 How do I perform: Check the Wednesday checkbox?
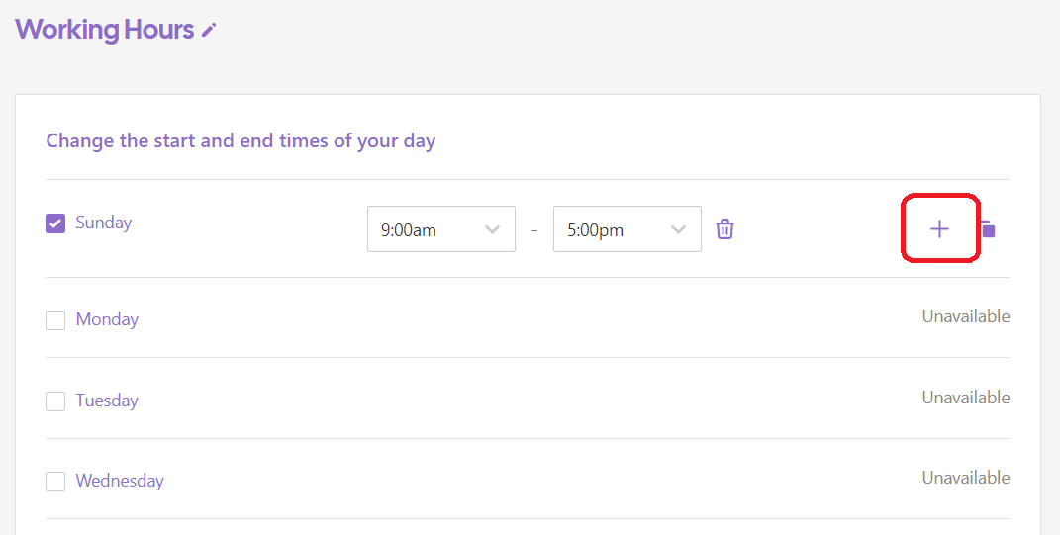point(55,482)
